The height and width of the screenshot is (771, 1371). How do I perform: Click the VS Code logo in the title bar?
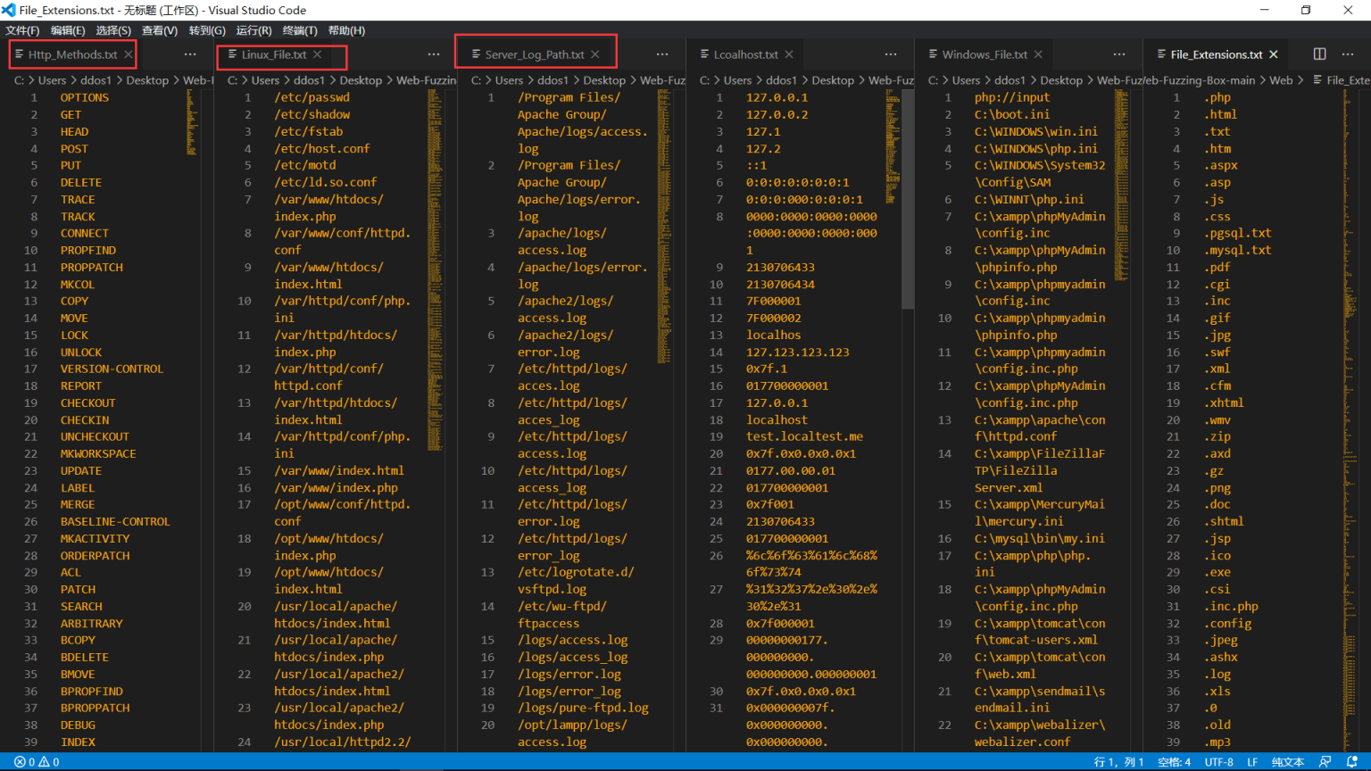click(9, 10)
